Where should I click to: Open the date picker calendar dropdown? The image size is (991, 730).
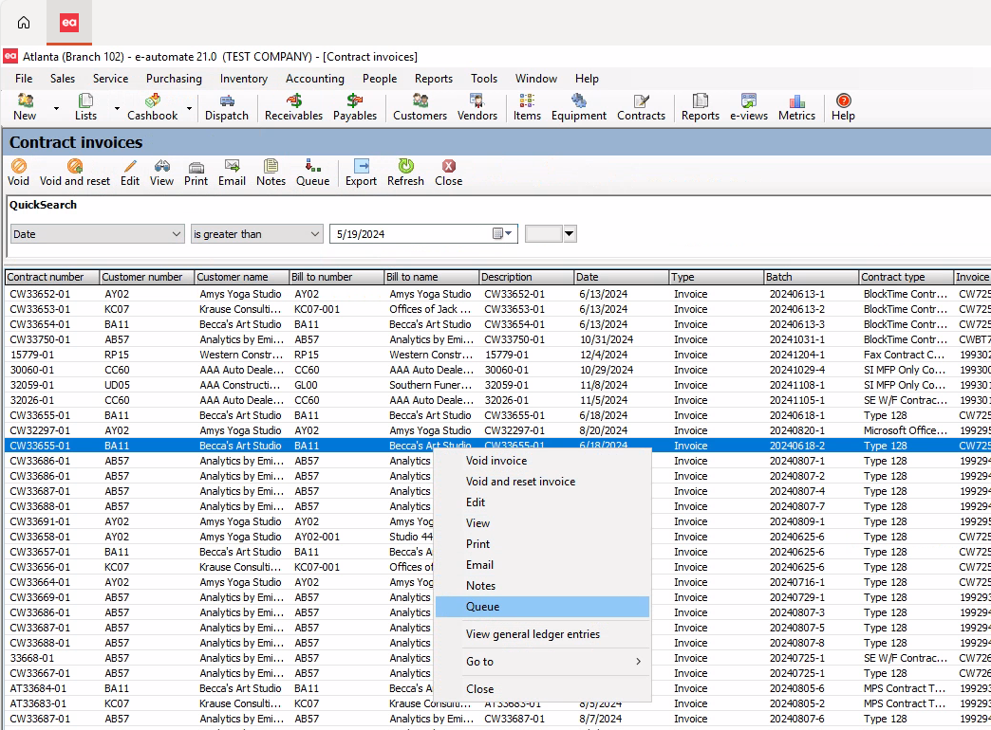click(502, 234)
